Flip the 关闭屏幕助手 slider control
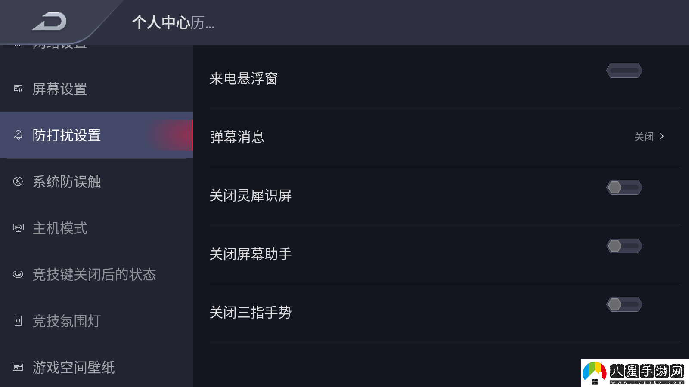Viewport: 689px width, 387px height. point(624,246)
